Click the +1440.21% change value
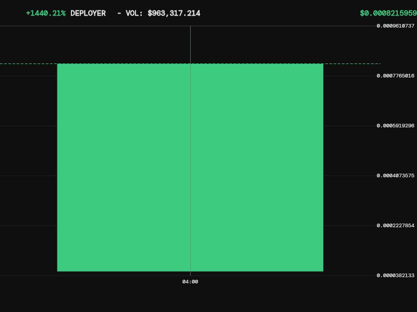The image size is (417, 312). 46,14
